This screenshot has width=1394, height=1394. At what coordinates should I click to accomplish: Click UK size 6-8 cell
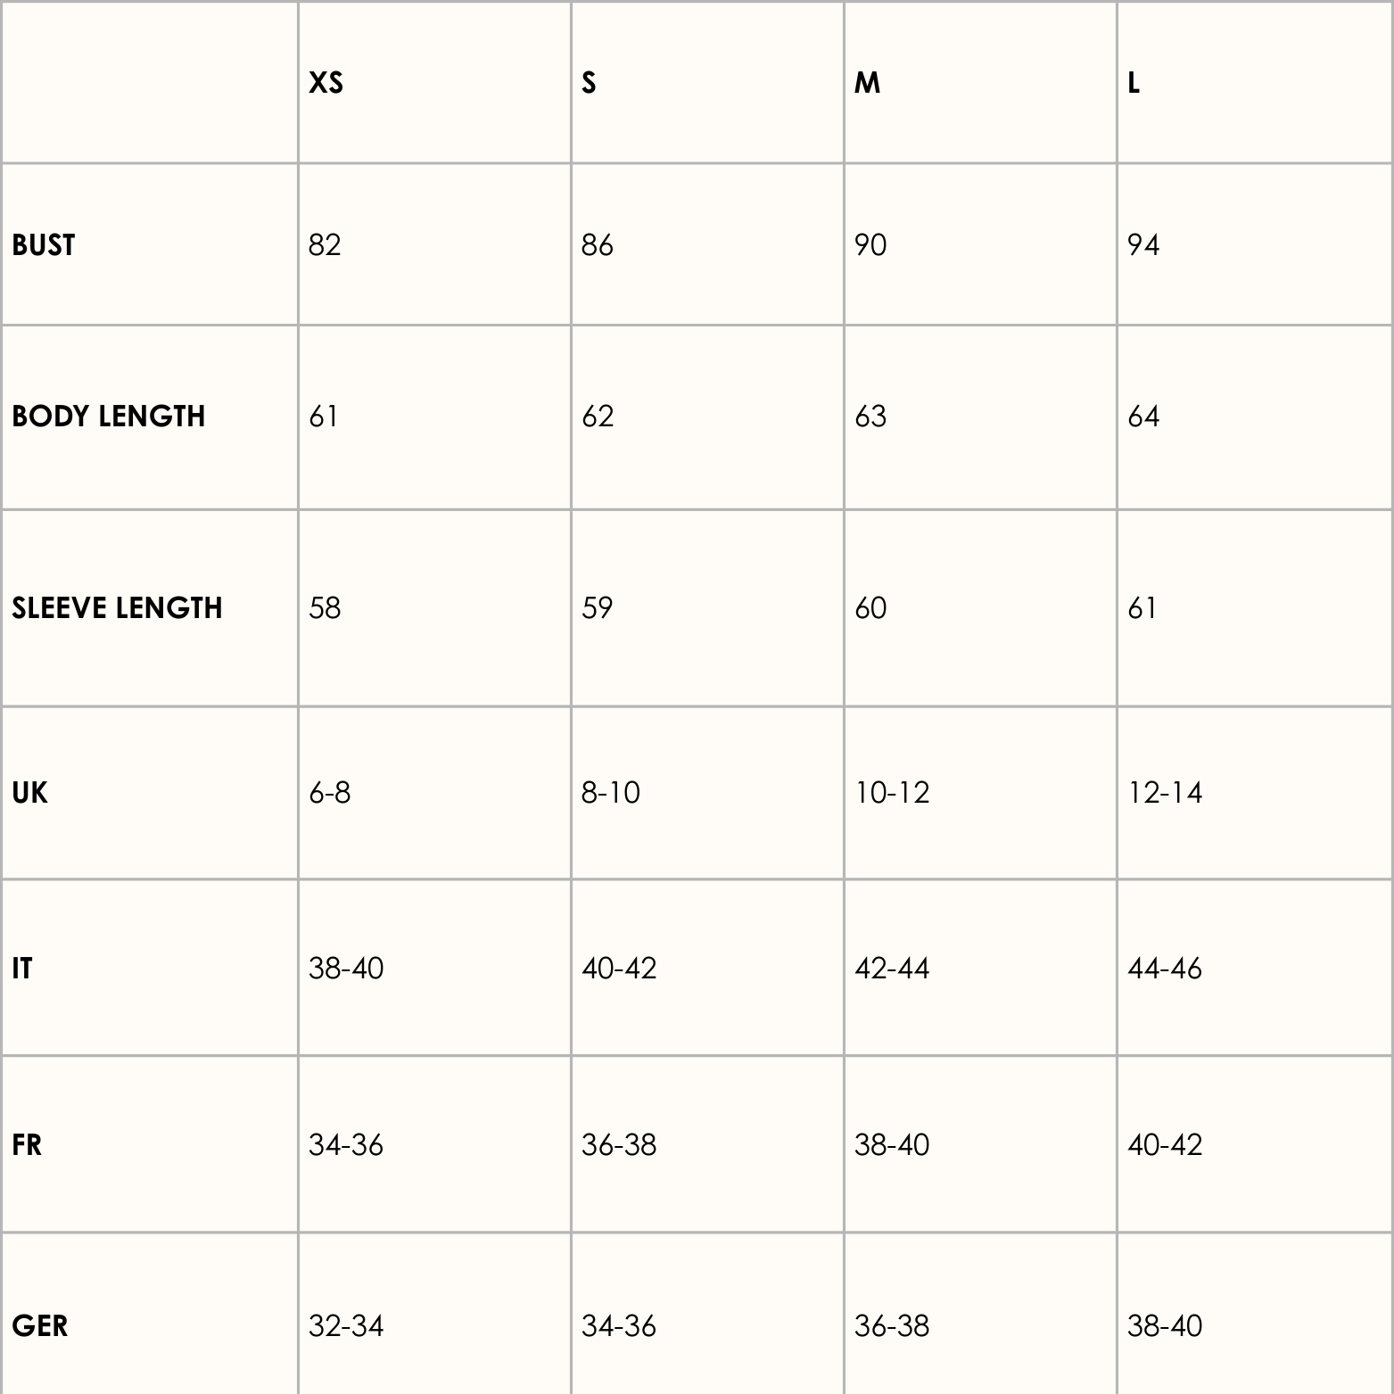[x=330, y=793]
